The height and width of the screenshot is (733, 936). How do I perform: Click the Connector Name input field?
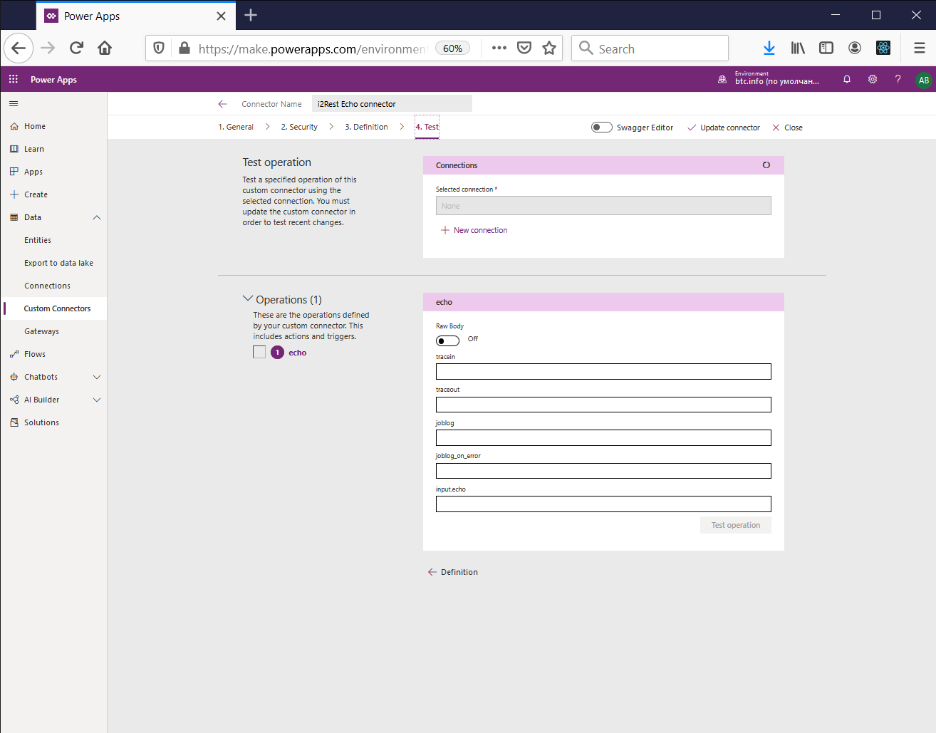[392, 104]
